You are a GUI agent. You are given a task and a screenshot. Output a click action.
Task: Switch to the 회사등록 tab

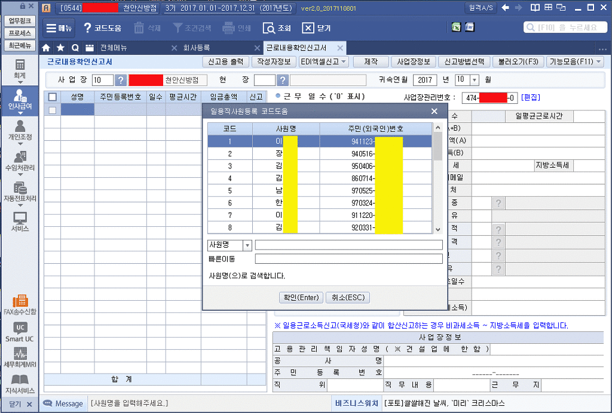pyautogui.click(x=197, y=48)
